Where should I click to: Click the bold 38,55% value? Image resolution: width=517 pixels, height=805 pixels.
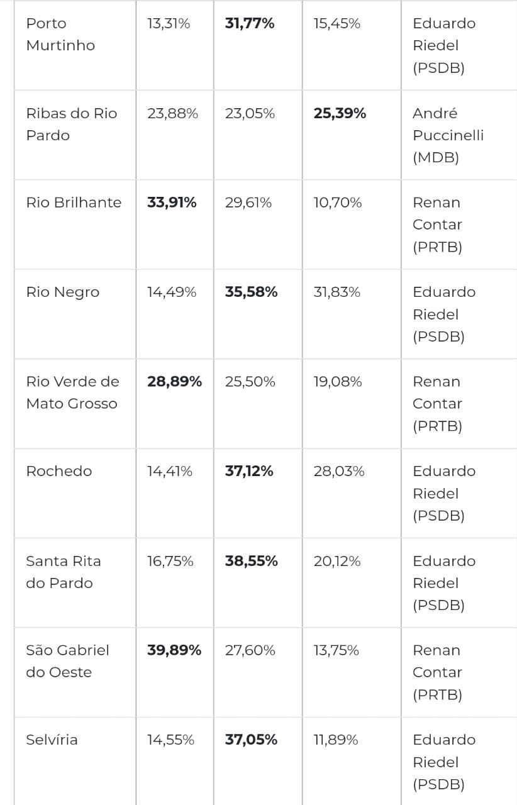(251, 562)
